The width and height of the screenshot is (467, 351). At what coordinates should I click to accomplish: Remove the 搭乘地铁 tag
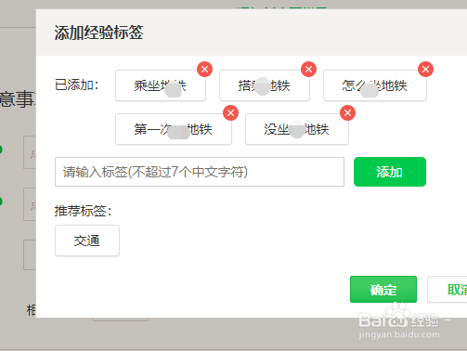(308, 70)
